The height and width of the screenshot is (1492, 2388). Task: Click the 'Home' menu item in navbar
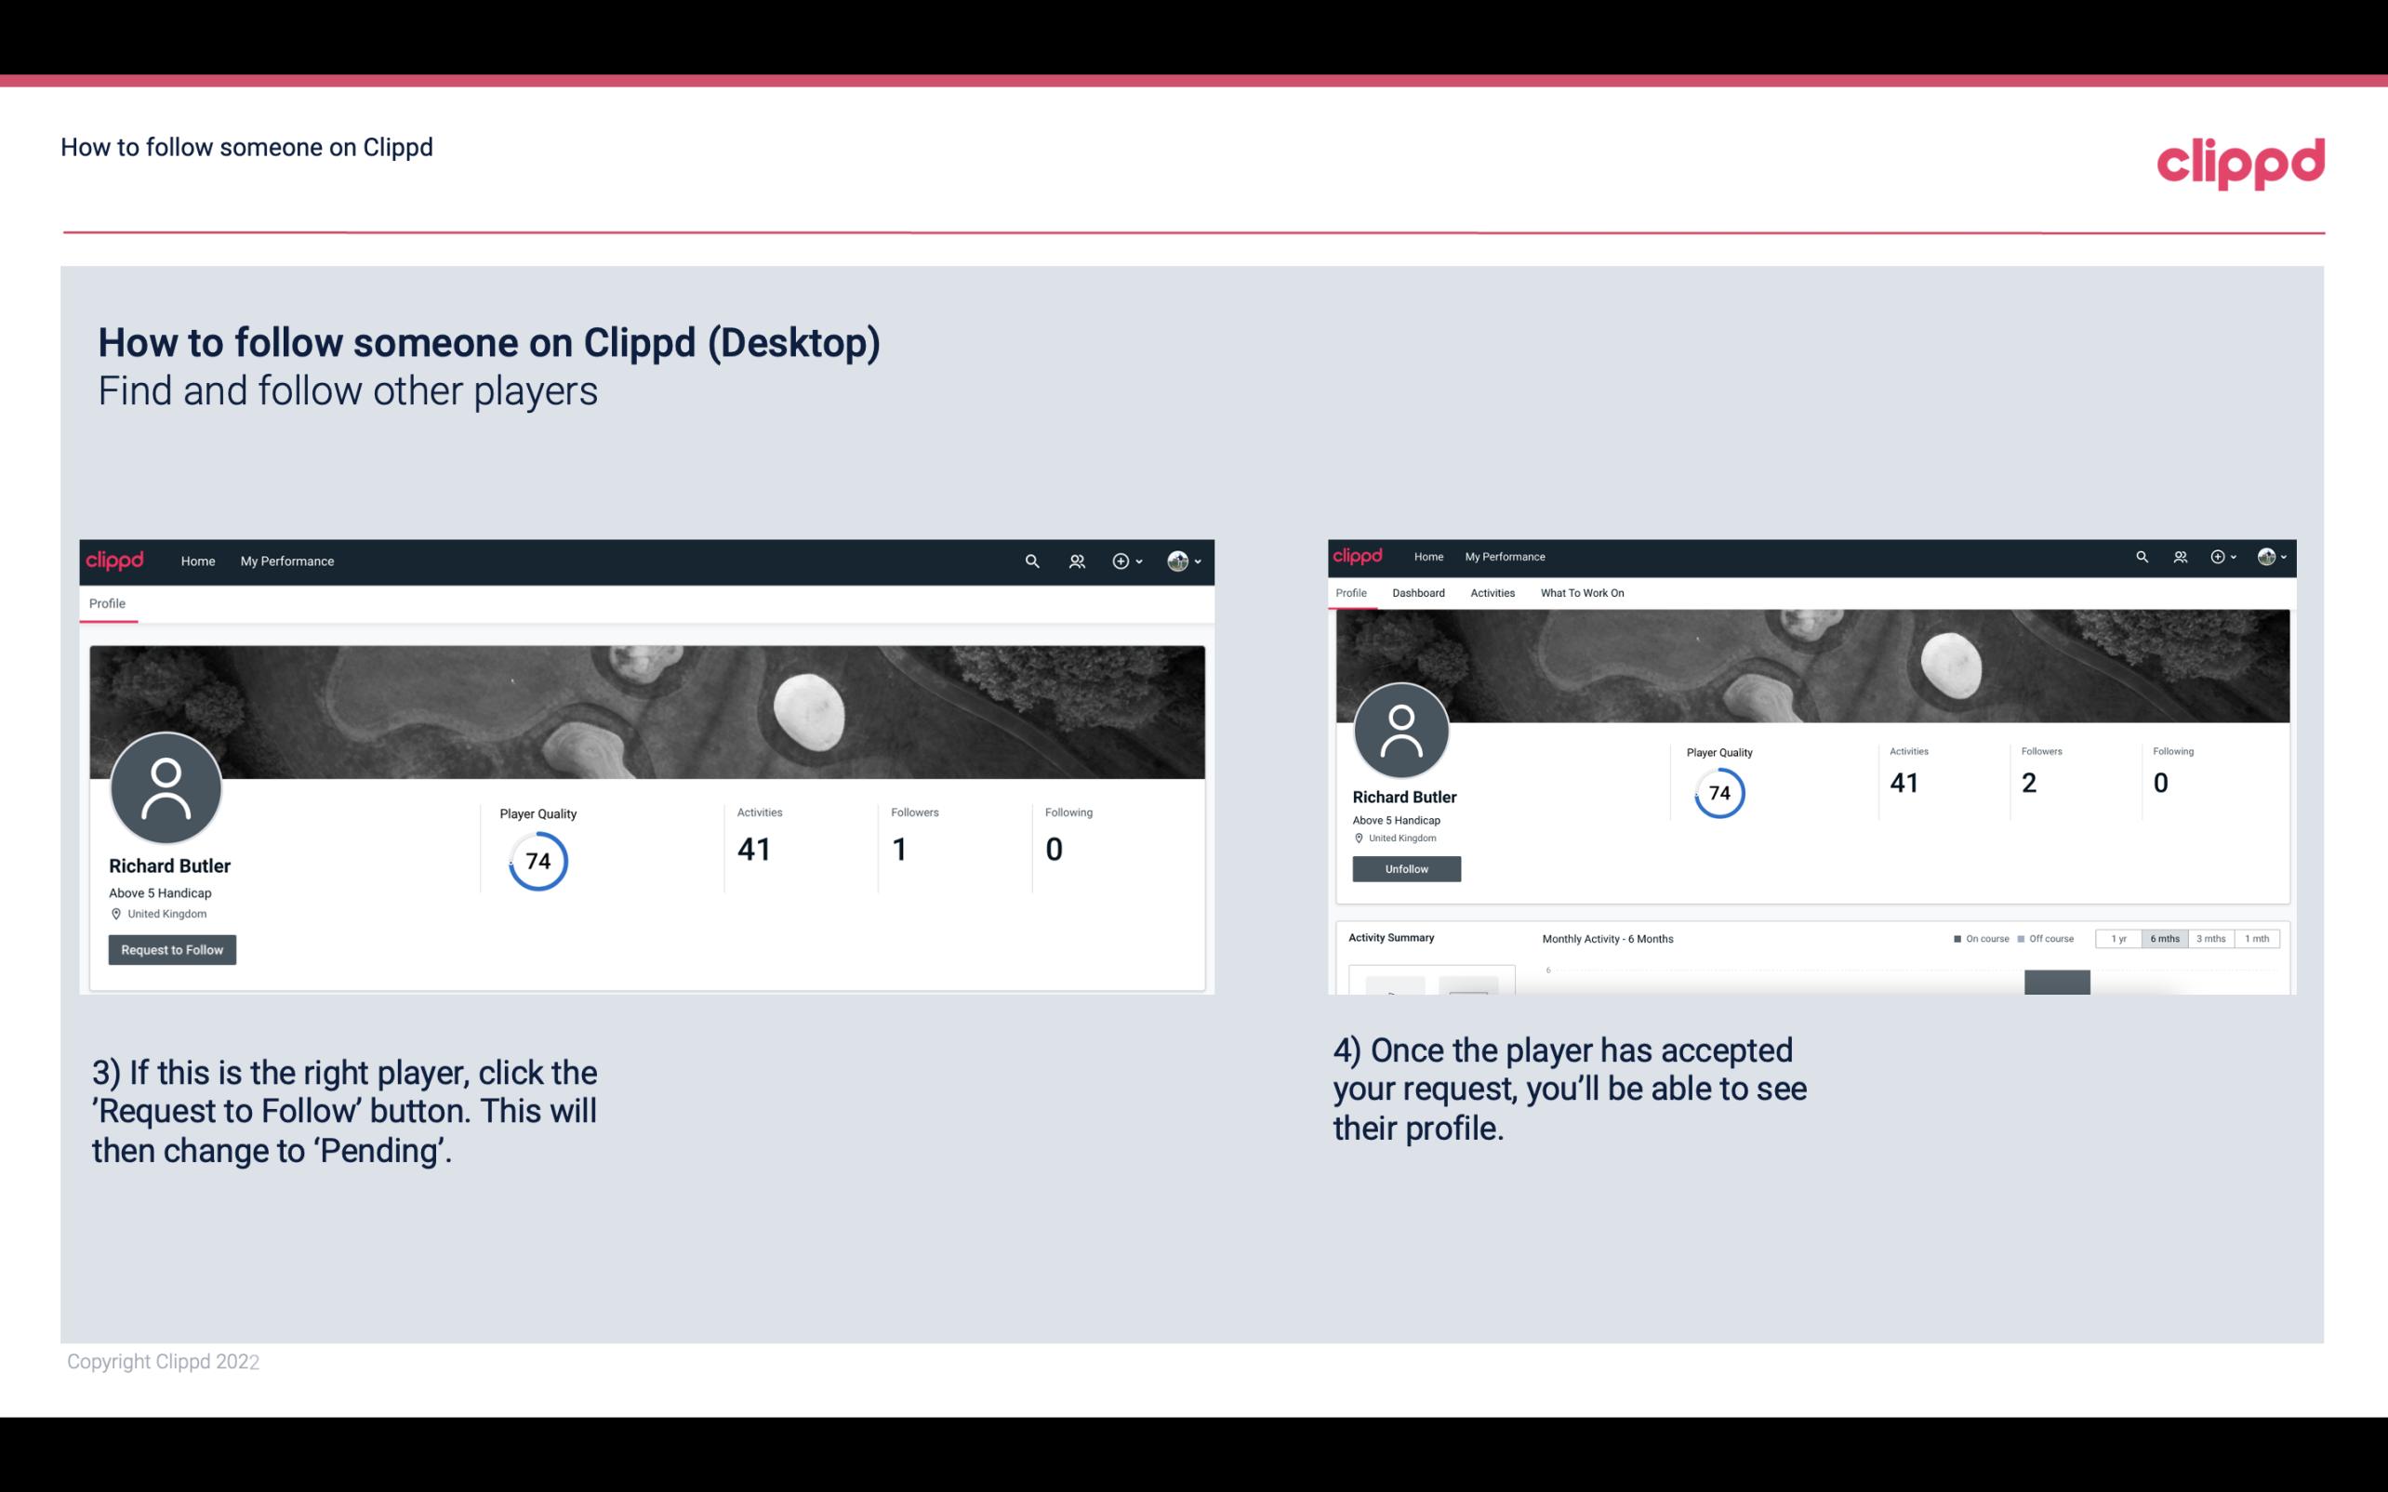coord(194,561)
